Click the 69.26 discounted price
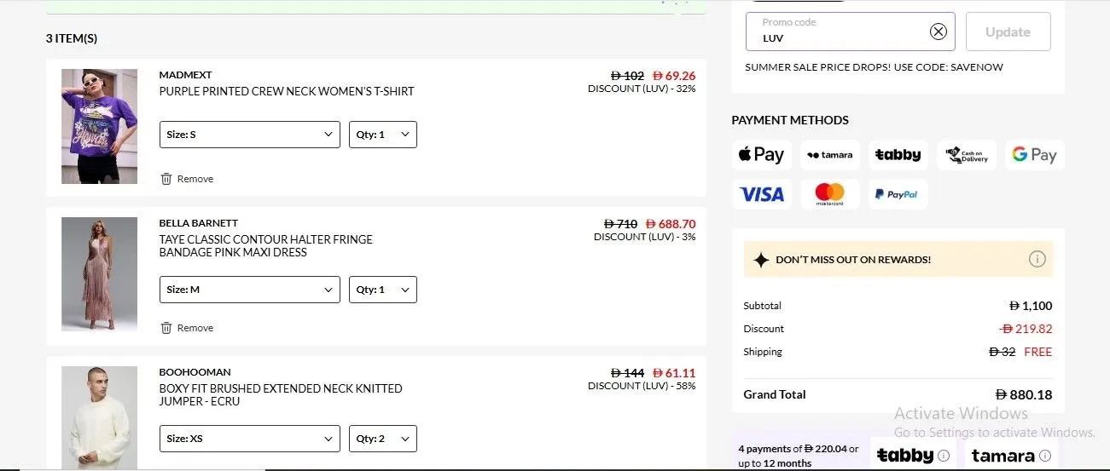 click(x=674, y=76)
